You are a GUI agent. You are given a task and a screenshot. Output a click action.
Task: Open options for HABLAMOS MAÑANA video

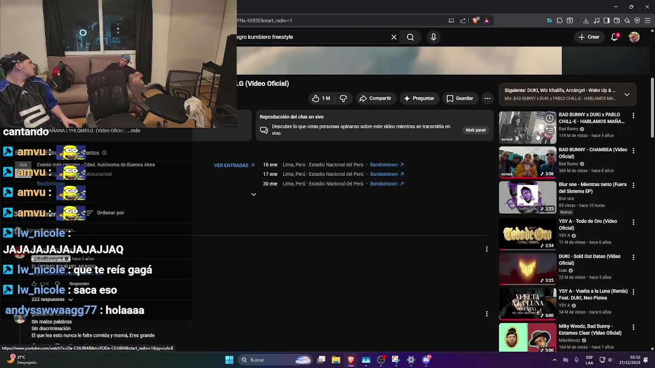pyautogui.click(x=633, y=116)
